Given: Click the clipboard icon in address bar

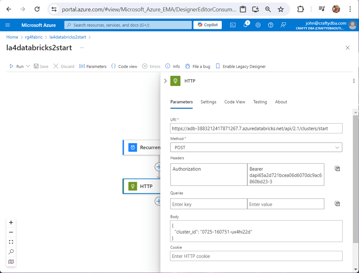Looking at the screenshot, I should click(243, 9).
